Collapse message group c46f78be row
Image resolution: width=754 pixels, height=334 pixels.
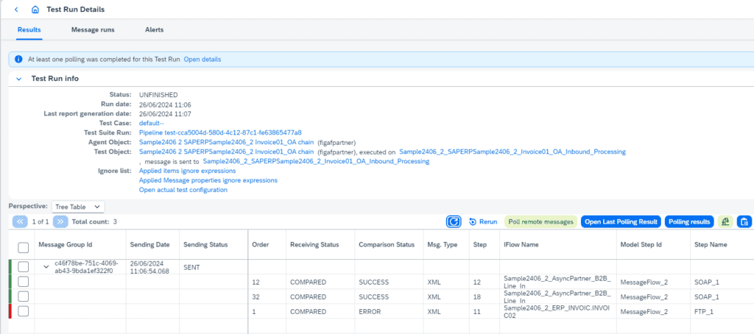[46, 267]
